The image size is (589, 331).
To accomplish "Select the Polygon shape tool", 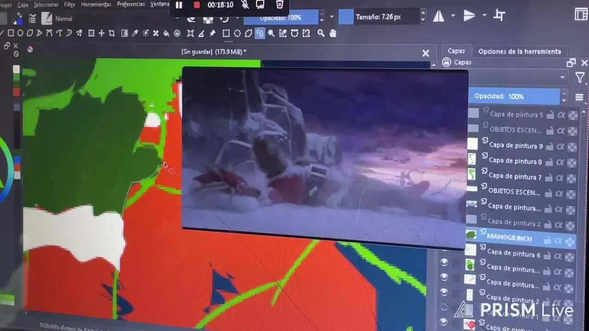I will (x=30, y=33).
